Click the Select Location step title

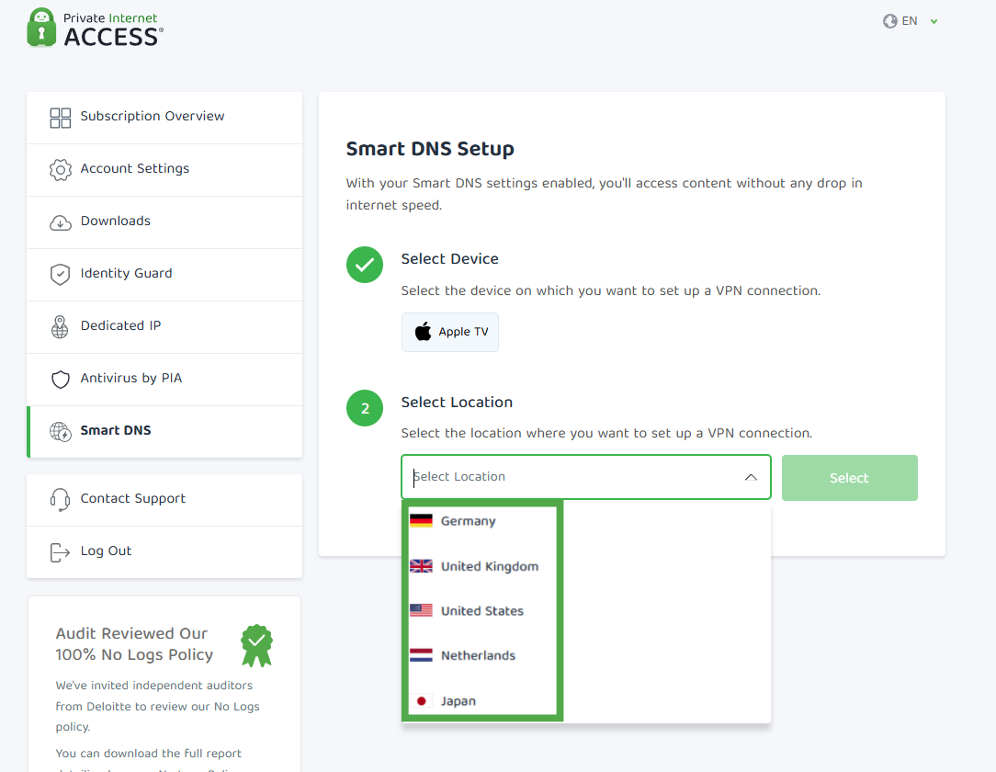pyautogui.click(x=457, y=403)
